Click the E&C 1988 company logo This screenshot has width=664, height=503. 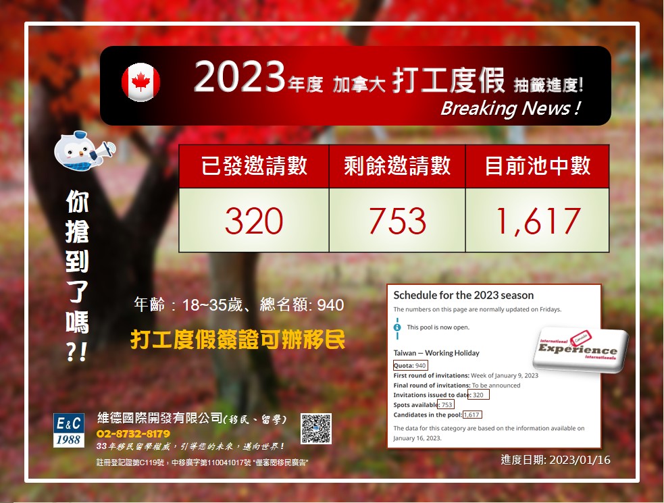coord(69,430)
